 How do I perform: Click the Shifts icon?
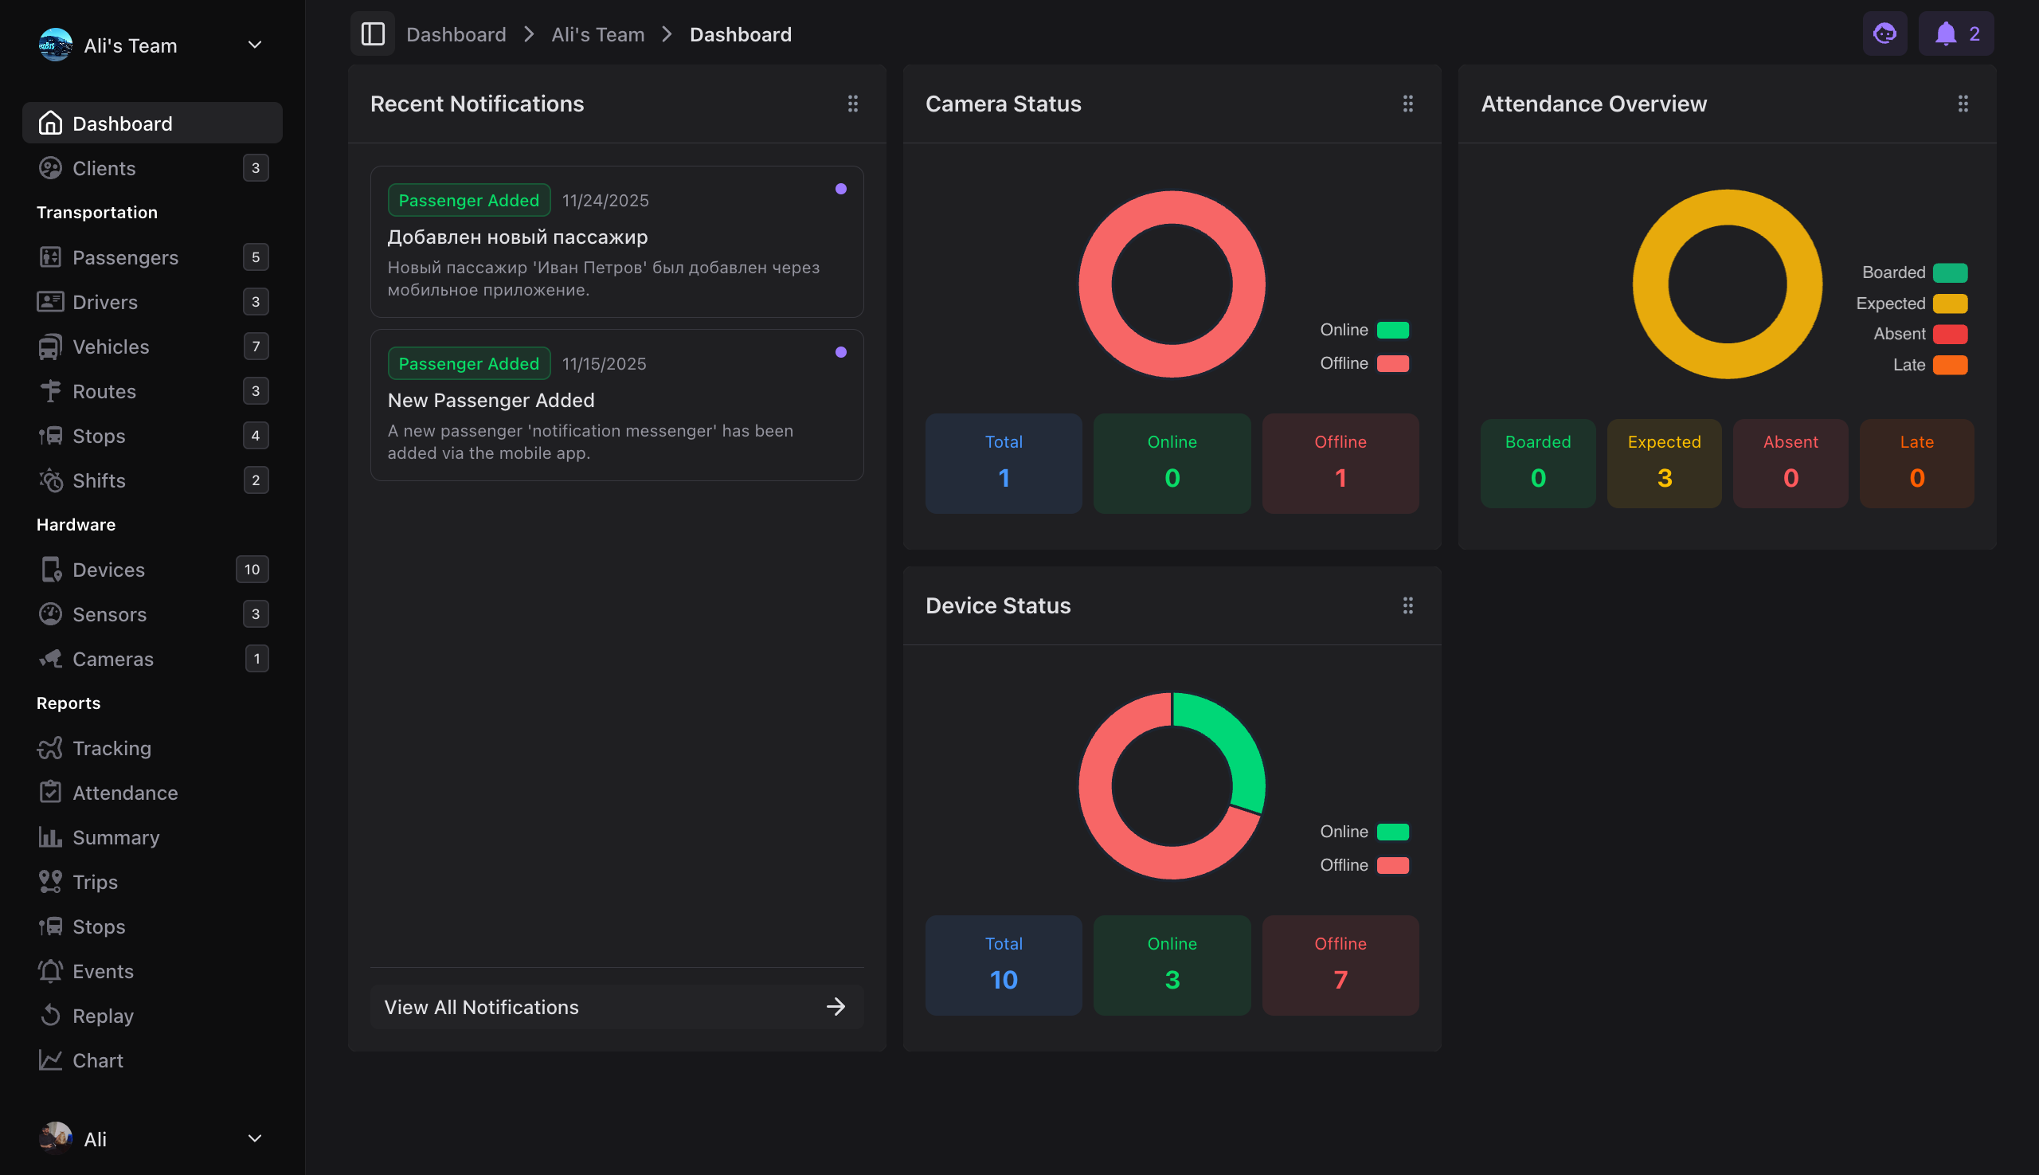50,480
